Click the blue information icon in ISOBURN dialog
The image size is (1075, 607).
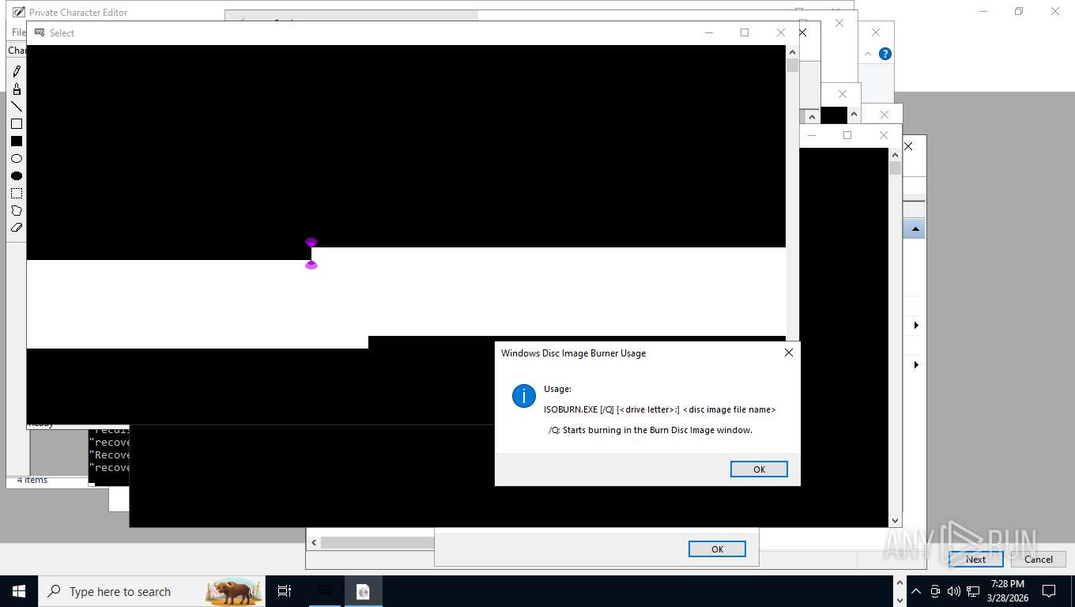click(524, 396)
